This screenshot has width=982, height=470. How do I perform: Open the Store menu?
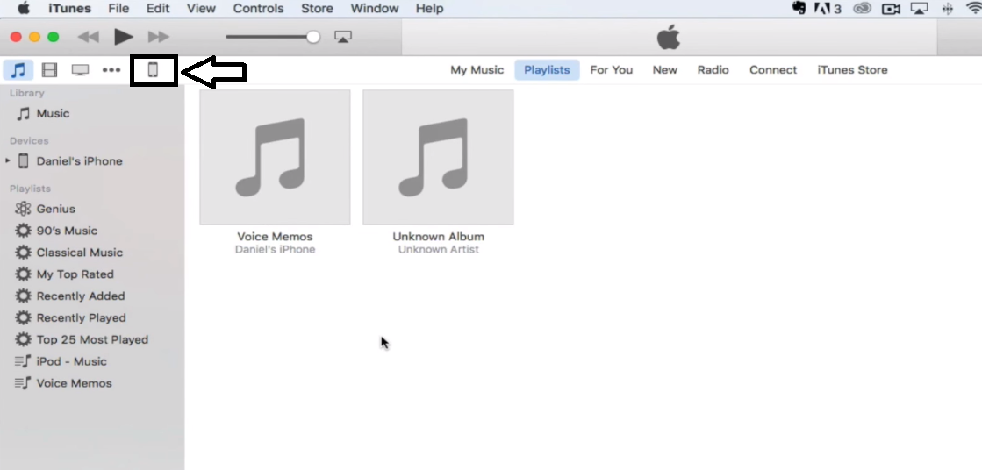317,8
